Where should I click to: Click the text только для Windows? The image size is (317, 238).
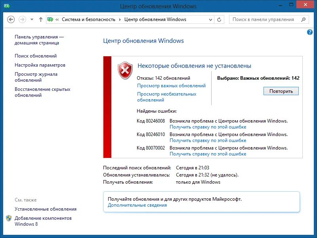pyautogui.click(x=198, y=182)
